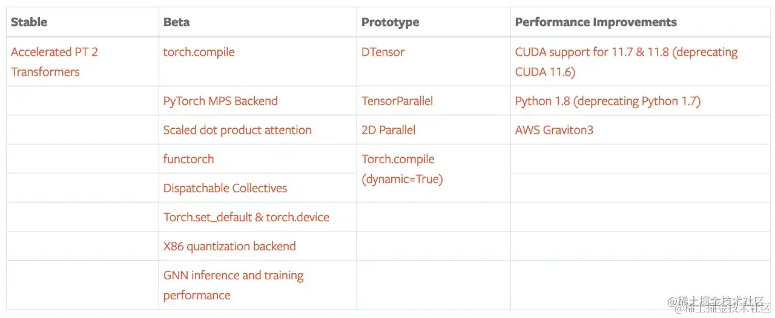This screenshot has height=318, width=775.
Task: Click the Prototype column header
Action: tap(390, 22)
